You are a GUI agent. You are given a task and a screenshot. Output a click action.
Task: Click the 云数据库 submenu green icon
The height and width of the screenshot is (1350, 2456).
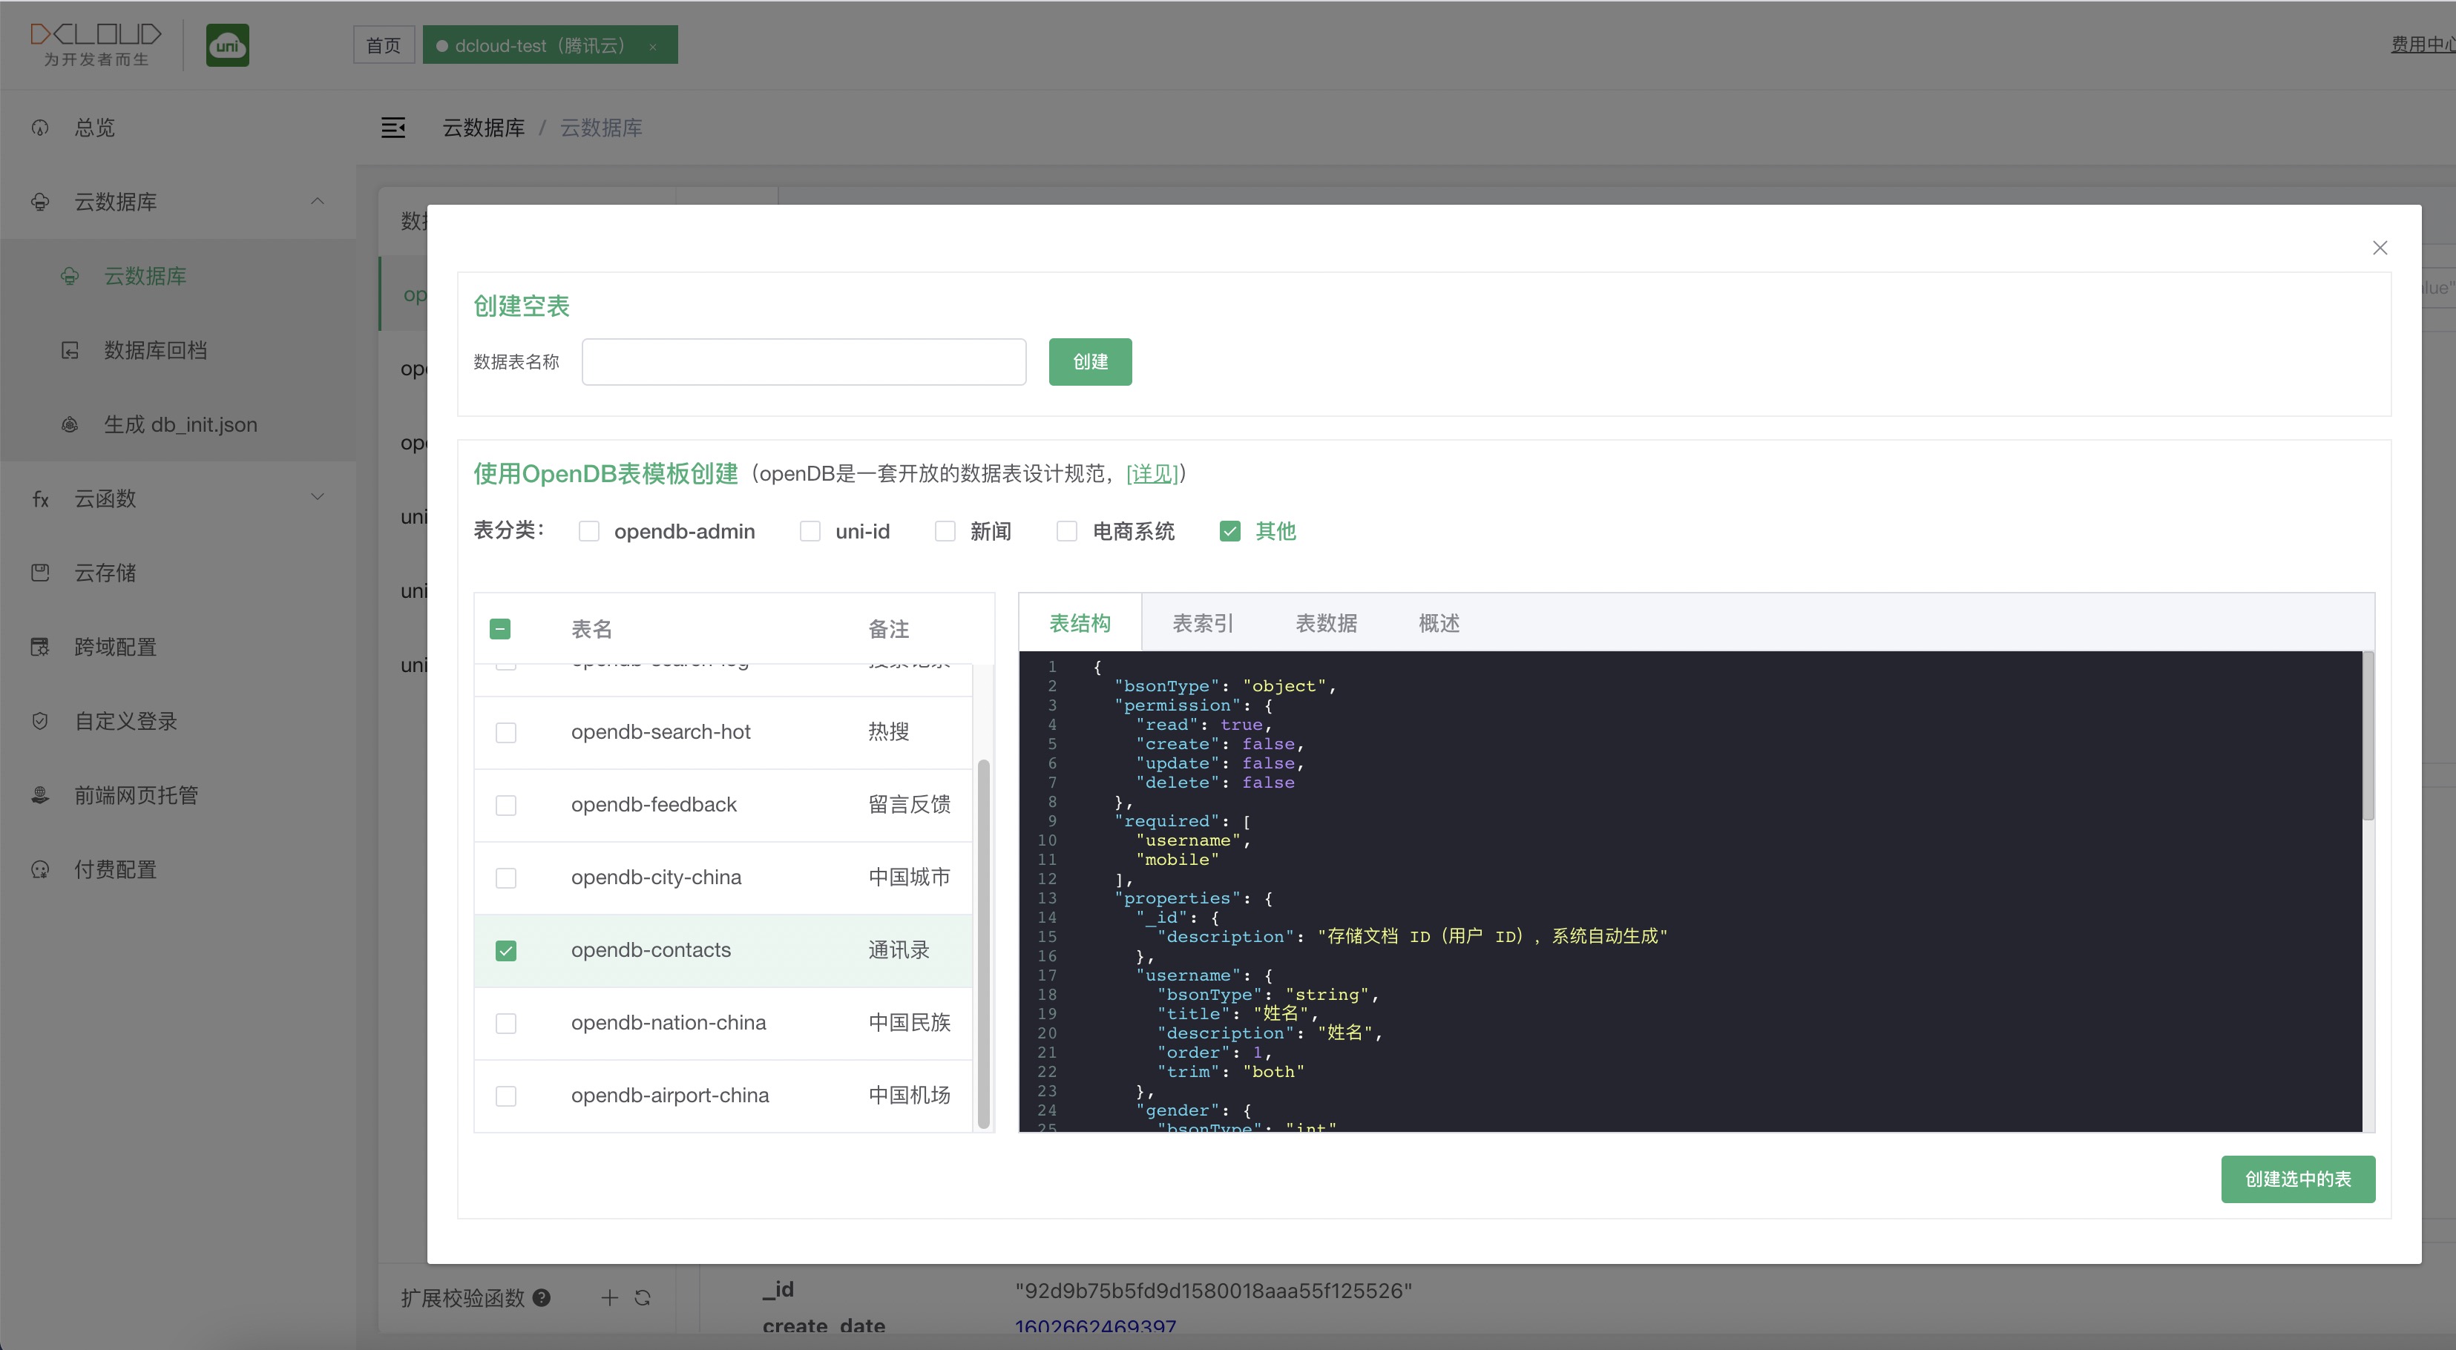70,277
